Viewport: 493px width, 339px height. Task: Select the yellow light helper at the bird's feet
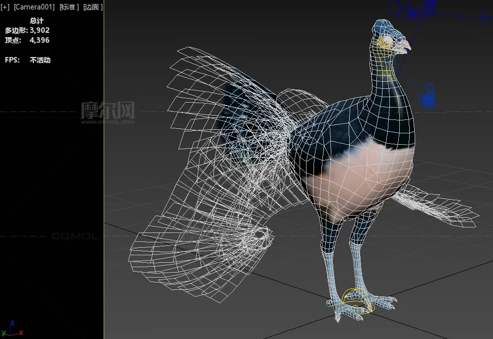[x=358, y=300]
